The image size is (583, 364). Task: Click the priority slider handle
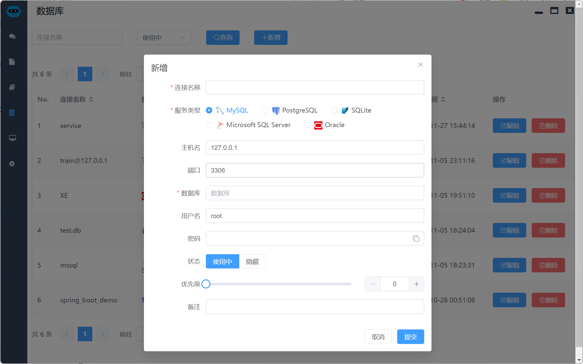(x=206, y=284)
